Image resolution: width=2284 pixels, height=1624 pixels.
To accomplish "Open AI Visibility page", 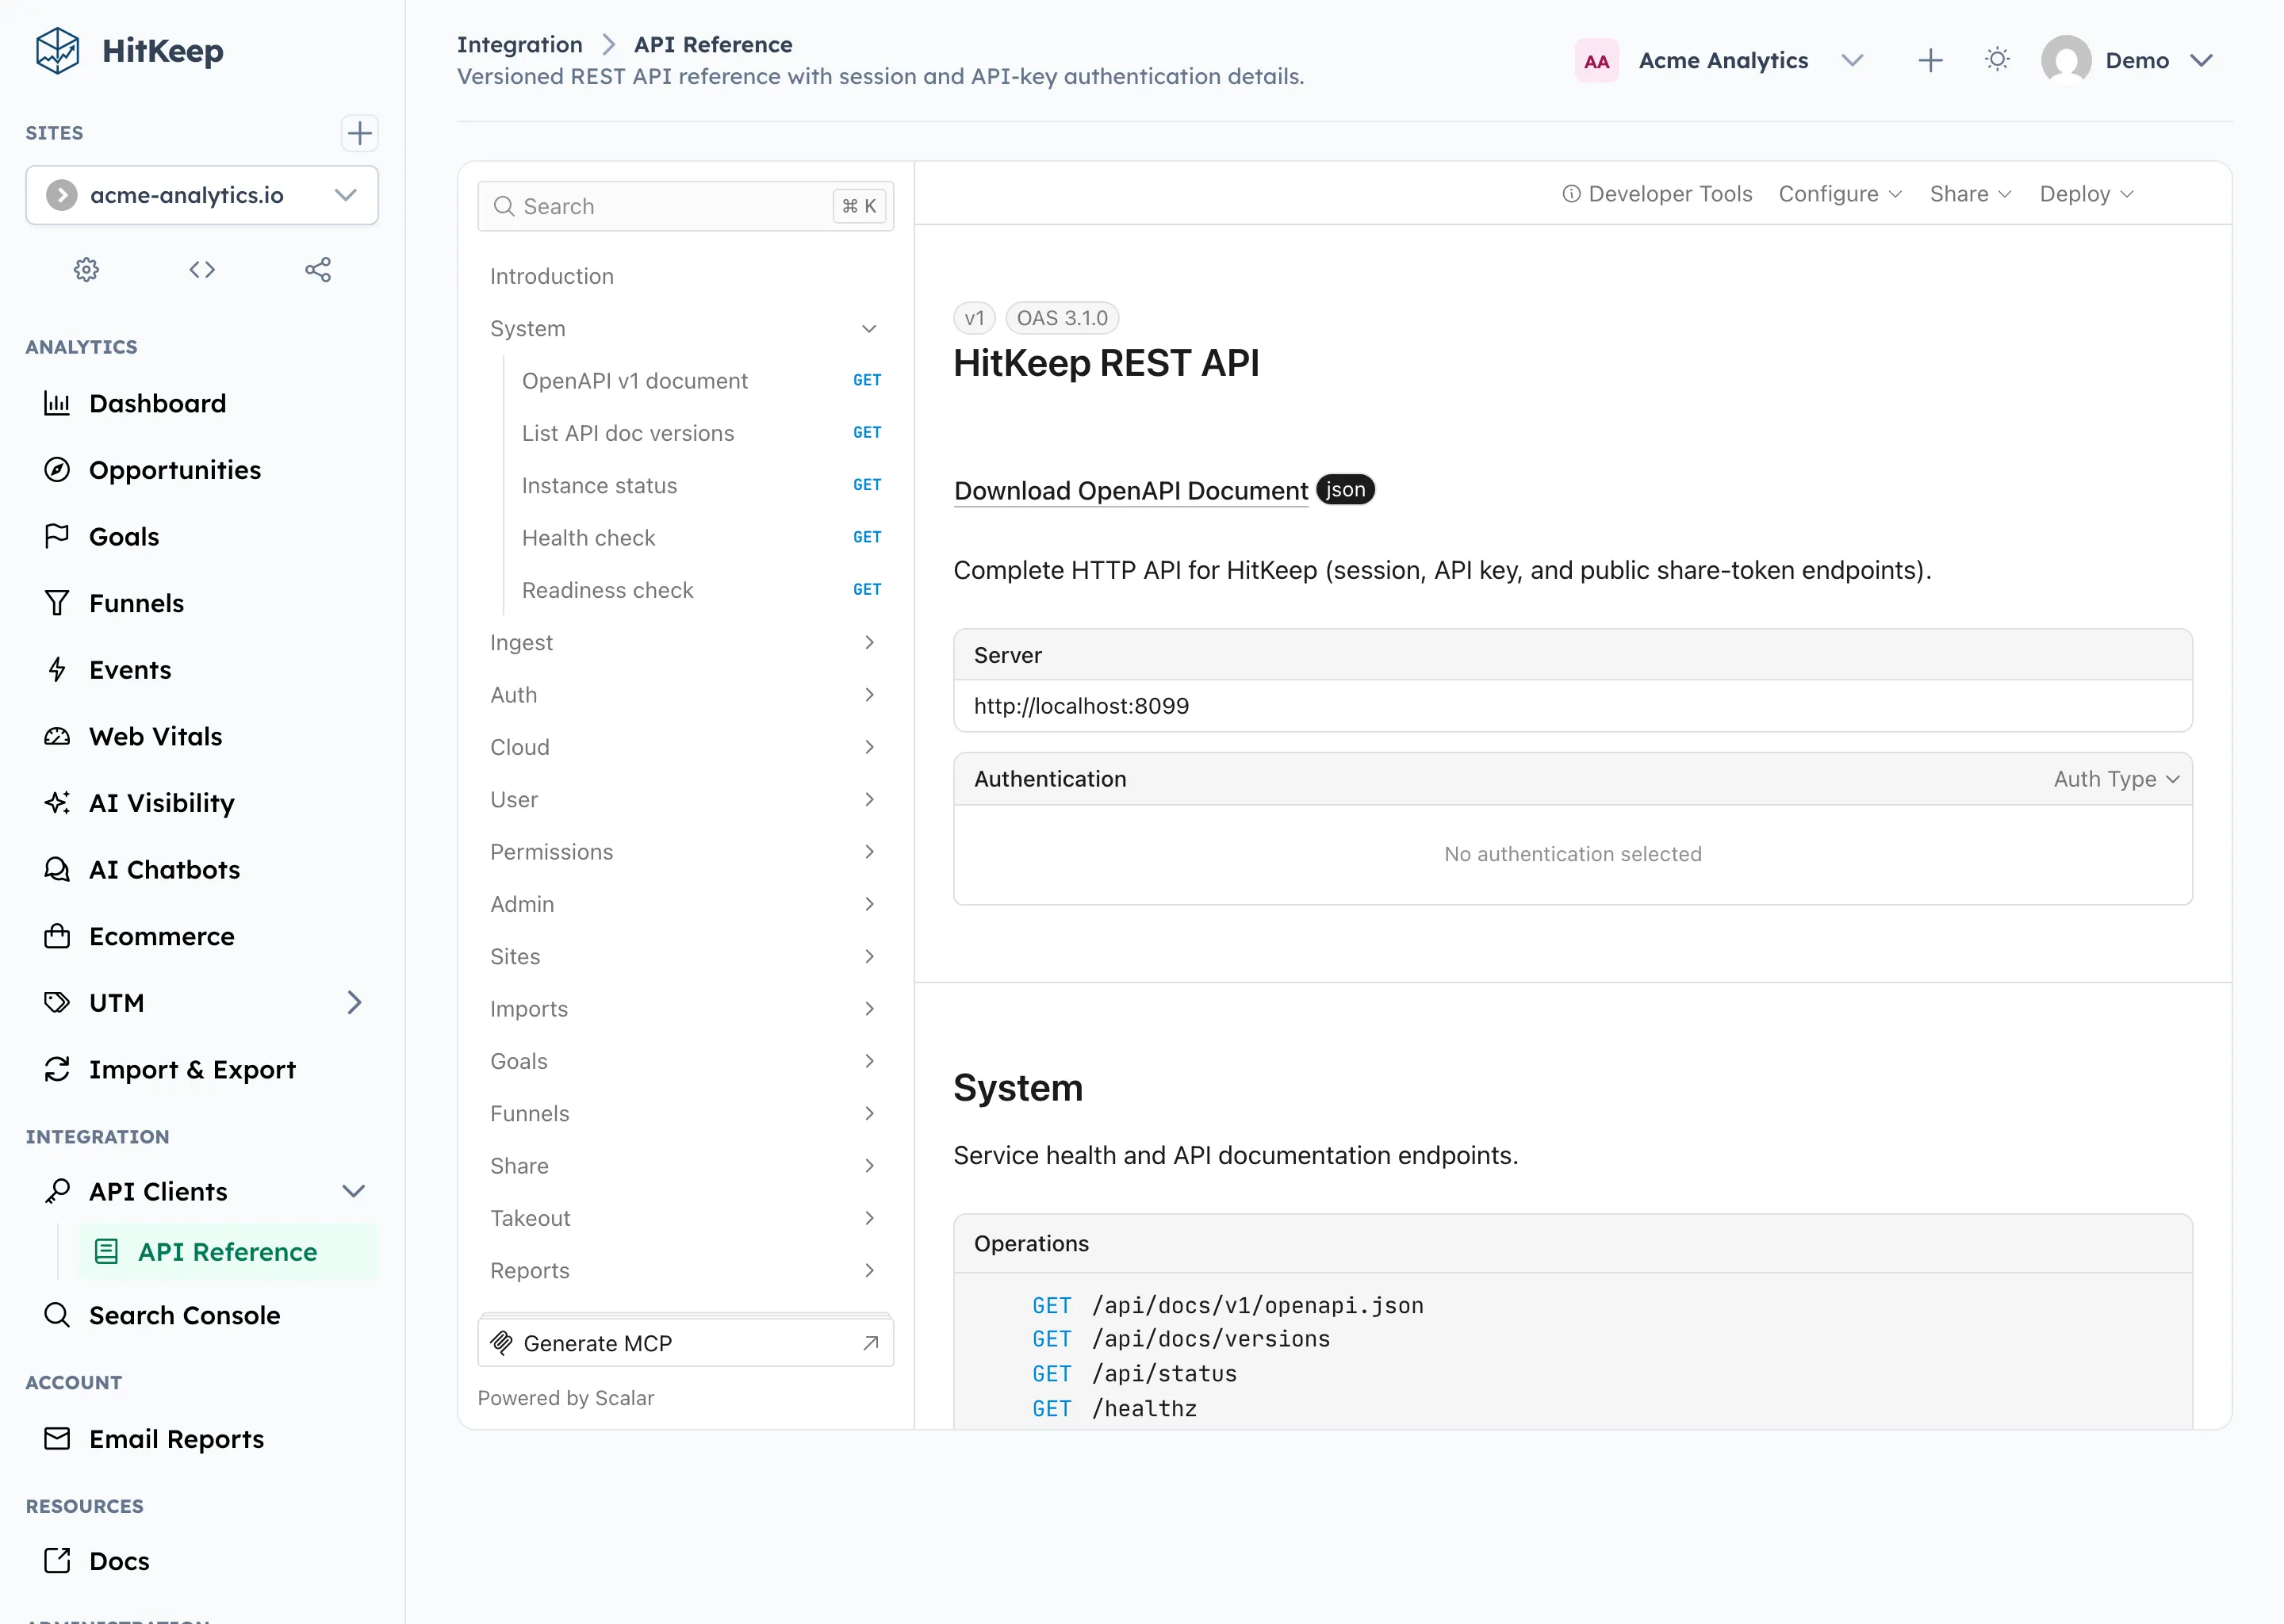I will click(x=202, y=803).
